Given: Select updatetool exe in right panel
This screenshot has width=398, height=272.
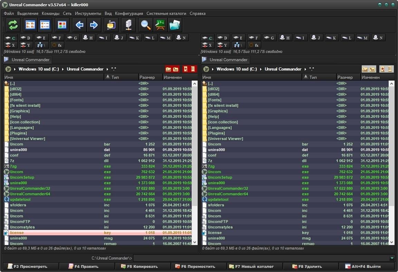Looking at the screenshot, I should pos(295,199).
